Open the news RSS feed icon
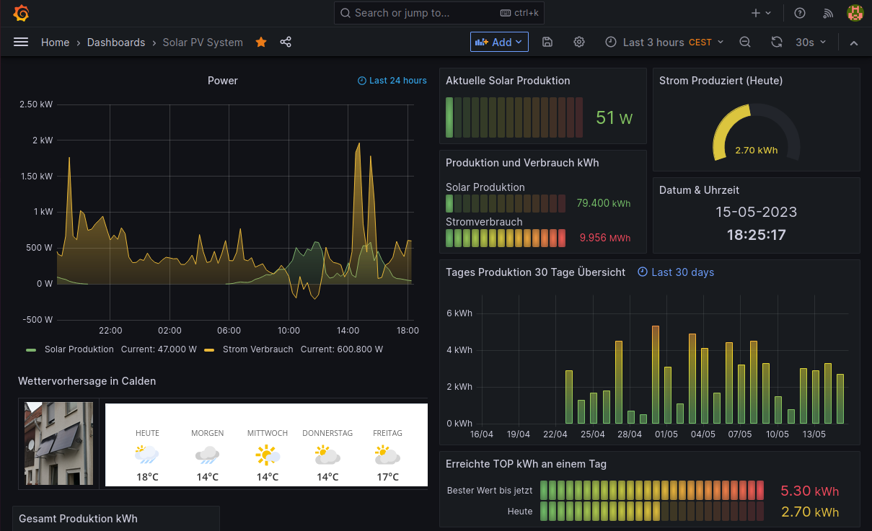 [x=828, y=13]
